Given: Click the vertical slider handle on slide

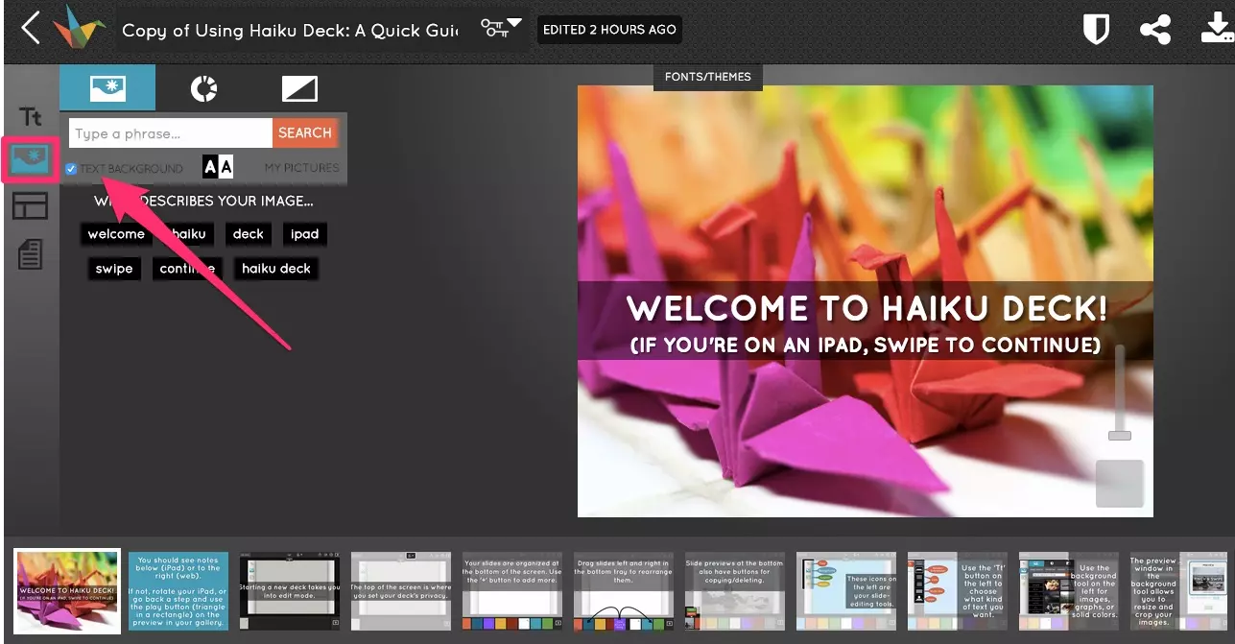Looking at the screenshot, I should (x=1119, y=436).
